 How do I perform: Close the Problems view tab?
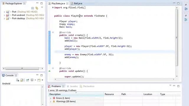(63, 86)
